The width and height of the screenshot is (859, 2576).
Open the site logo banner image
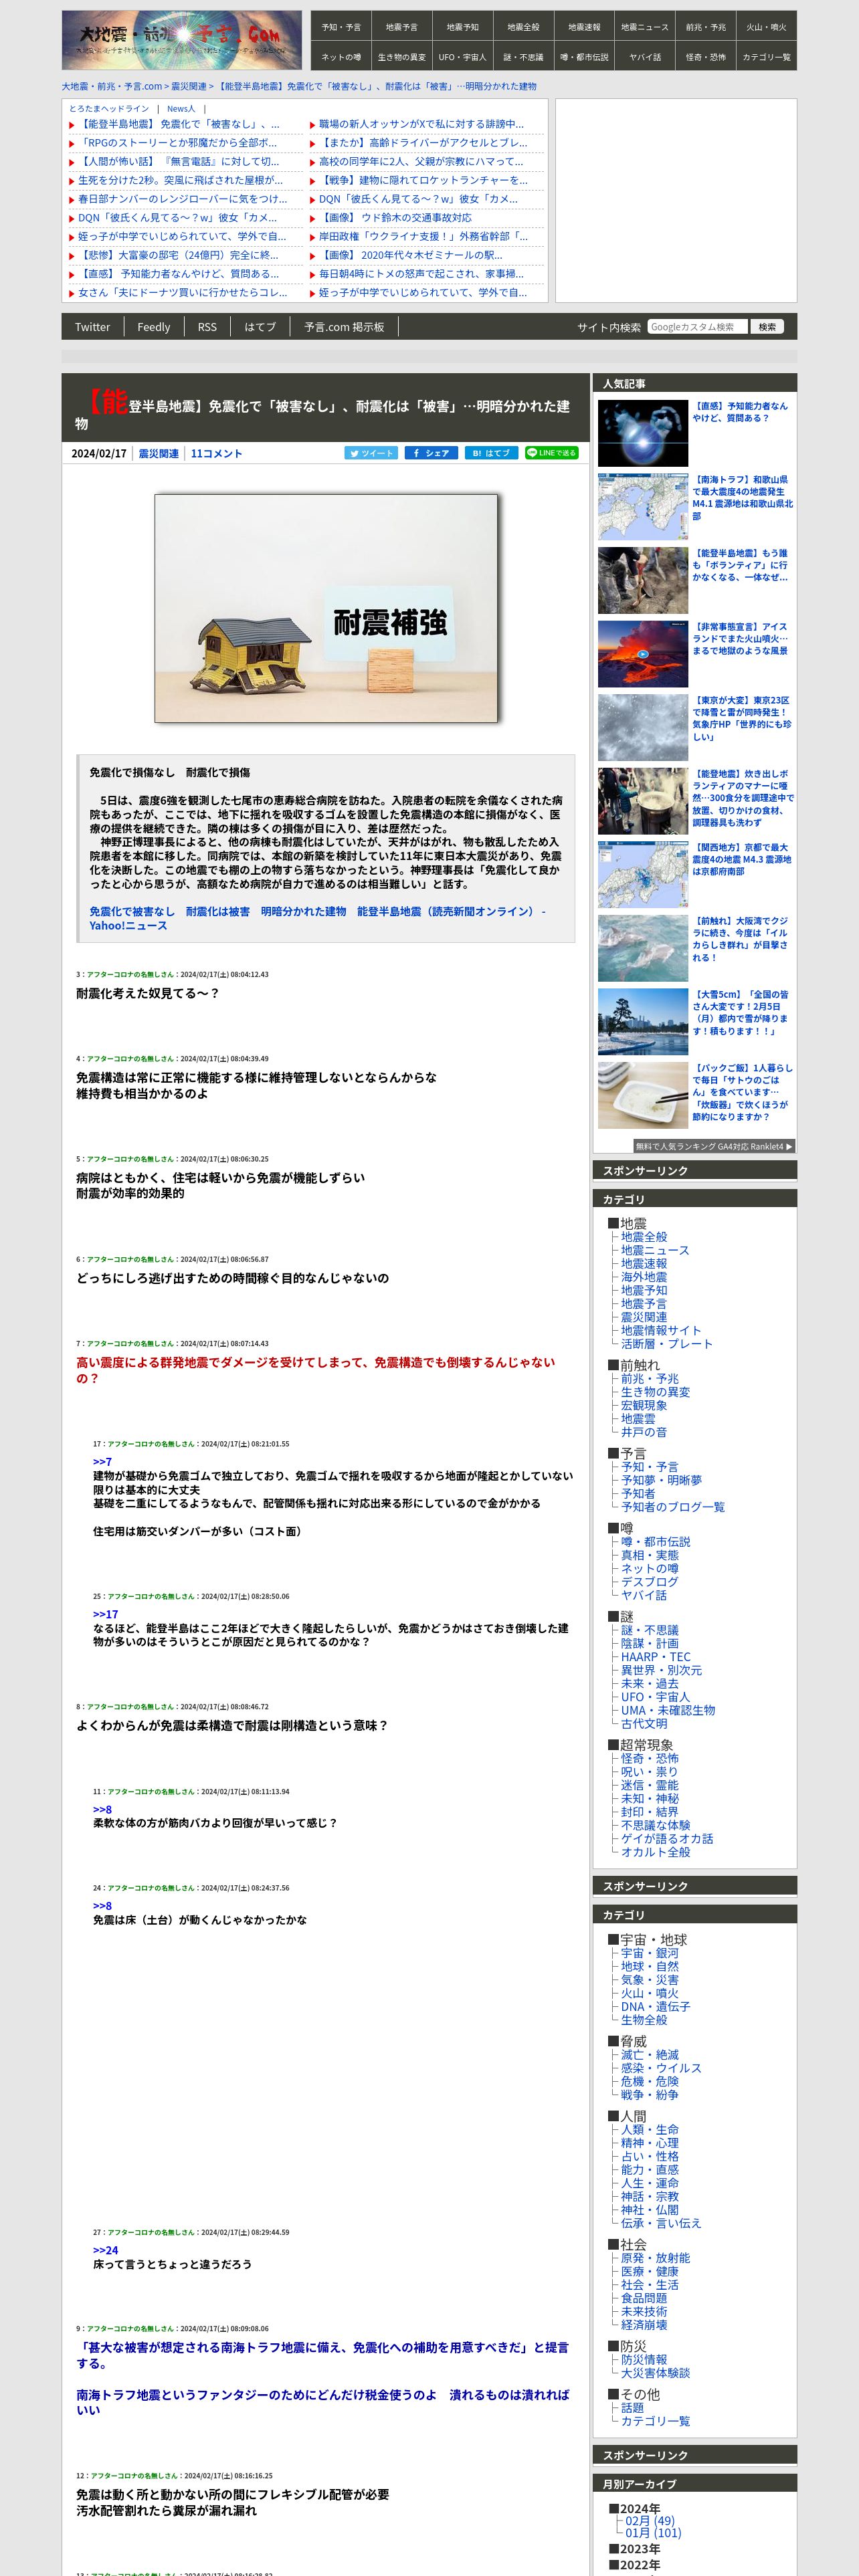[x=181, y=40]
